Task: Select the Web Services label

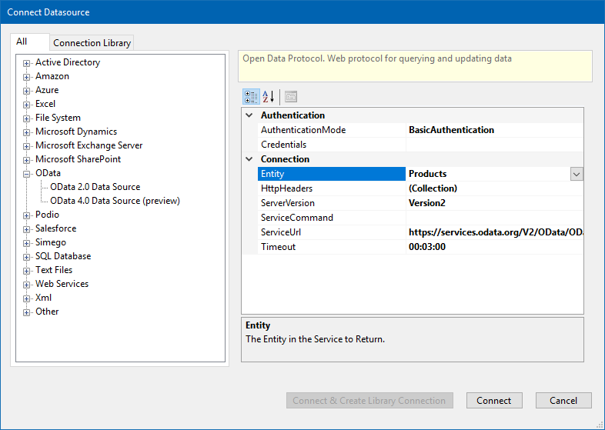Action: pos(62,284)
